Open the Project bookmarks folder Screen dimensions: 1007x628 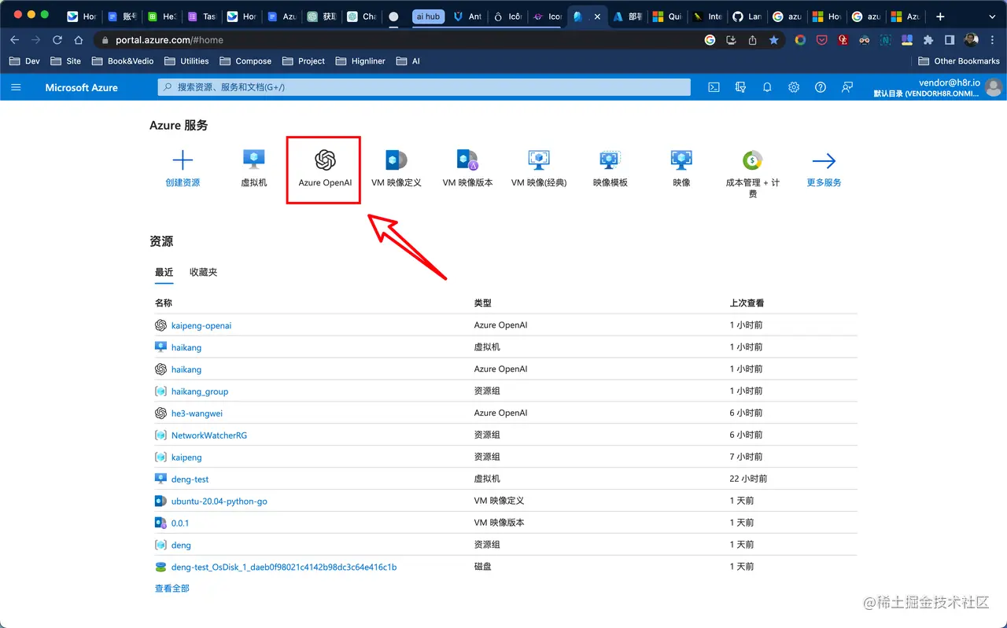[304, 61]
